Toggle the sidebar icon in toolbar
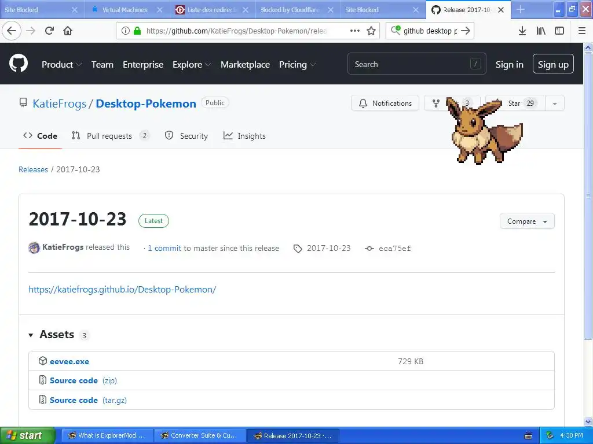Viewport: 593px width, 444px height. (x=559, y=31)
